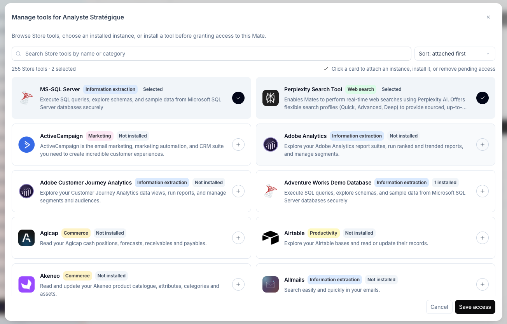Image resolution: width=507 pixels, height=324 pixels.
Task: Click the Cancel button
Action: tap(439, 307)
